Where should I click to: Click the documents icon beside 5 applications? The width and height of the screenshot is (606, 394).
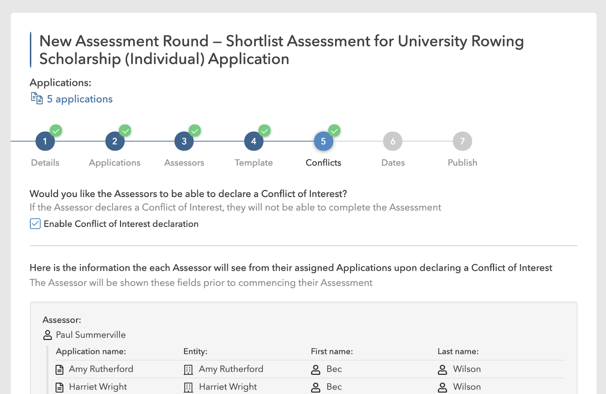pyautogui.click(x=37, y=98)
